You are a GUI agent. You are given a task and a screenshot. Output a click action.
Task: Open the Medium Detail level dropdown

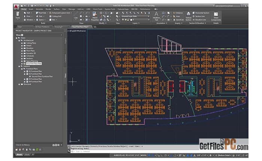click(225, 155)
